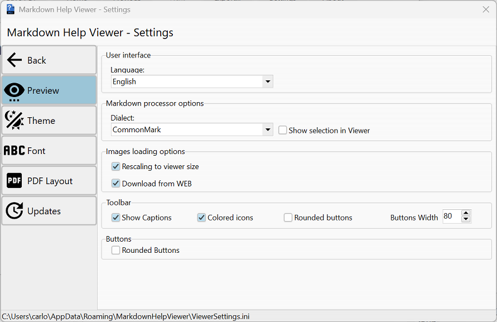Decrease Buttons Width with down arrow
Screen dimensions: 497x322
tap(466, 219)
